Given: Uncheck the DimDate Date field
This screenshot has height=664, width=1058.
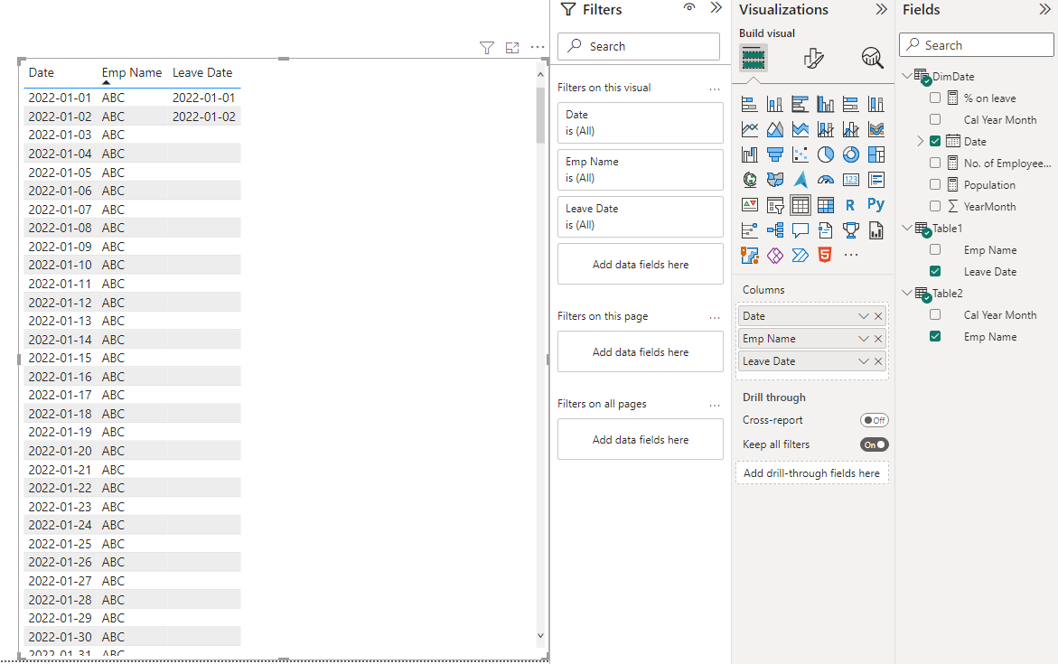Looking at the screenshot, I should point(934,141).
